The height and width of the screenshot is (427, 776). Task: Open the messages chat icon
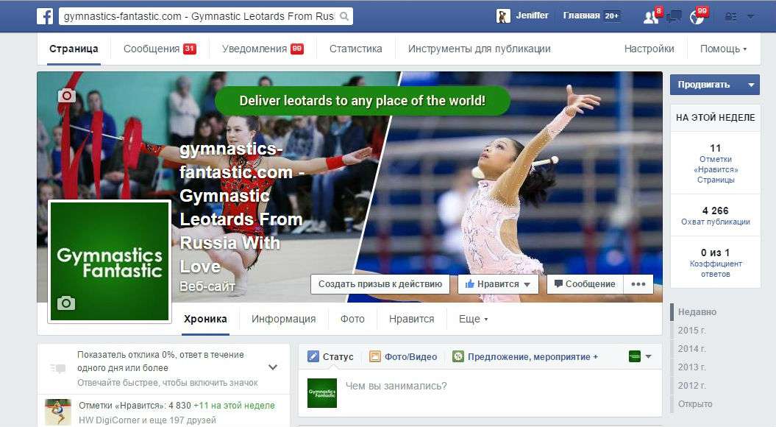coord(674,18)
